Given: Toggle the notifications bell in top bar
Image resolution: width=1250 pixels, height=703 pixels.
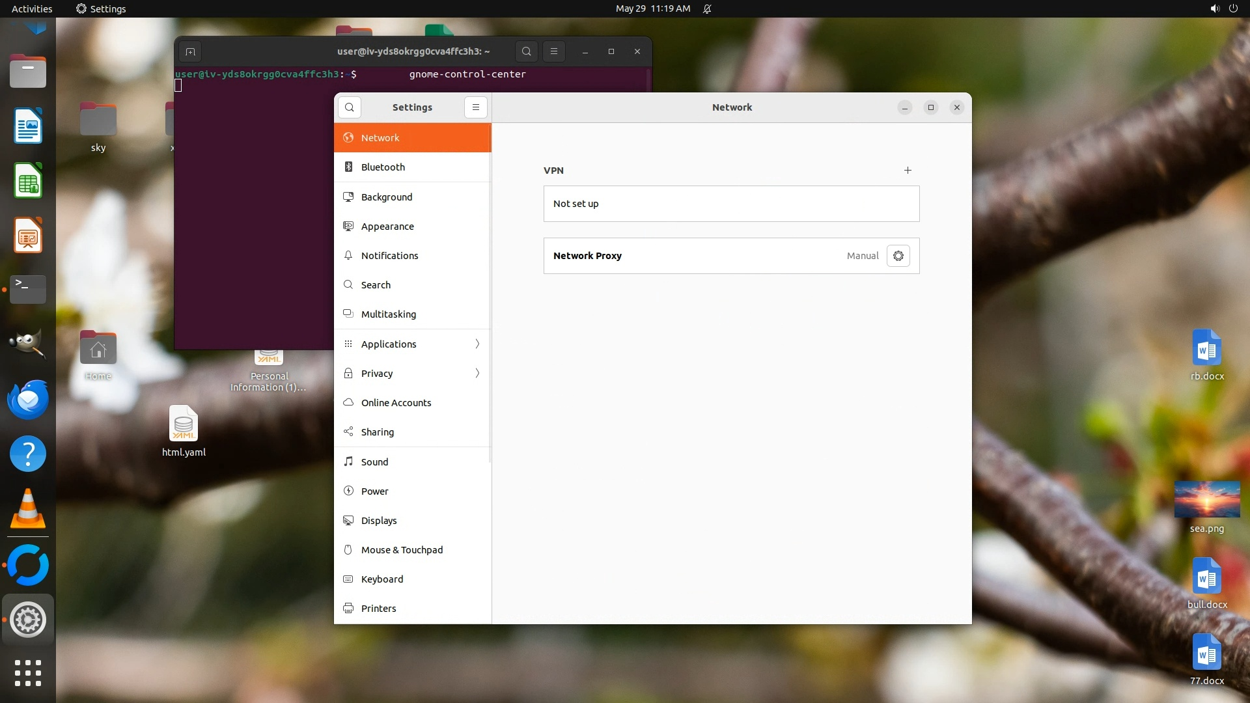Looking at the screenshot, I should (x=707, y=8).
